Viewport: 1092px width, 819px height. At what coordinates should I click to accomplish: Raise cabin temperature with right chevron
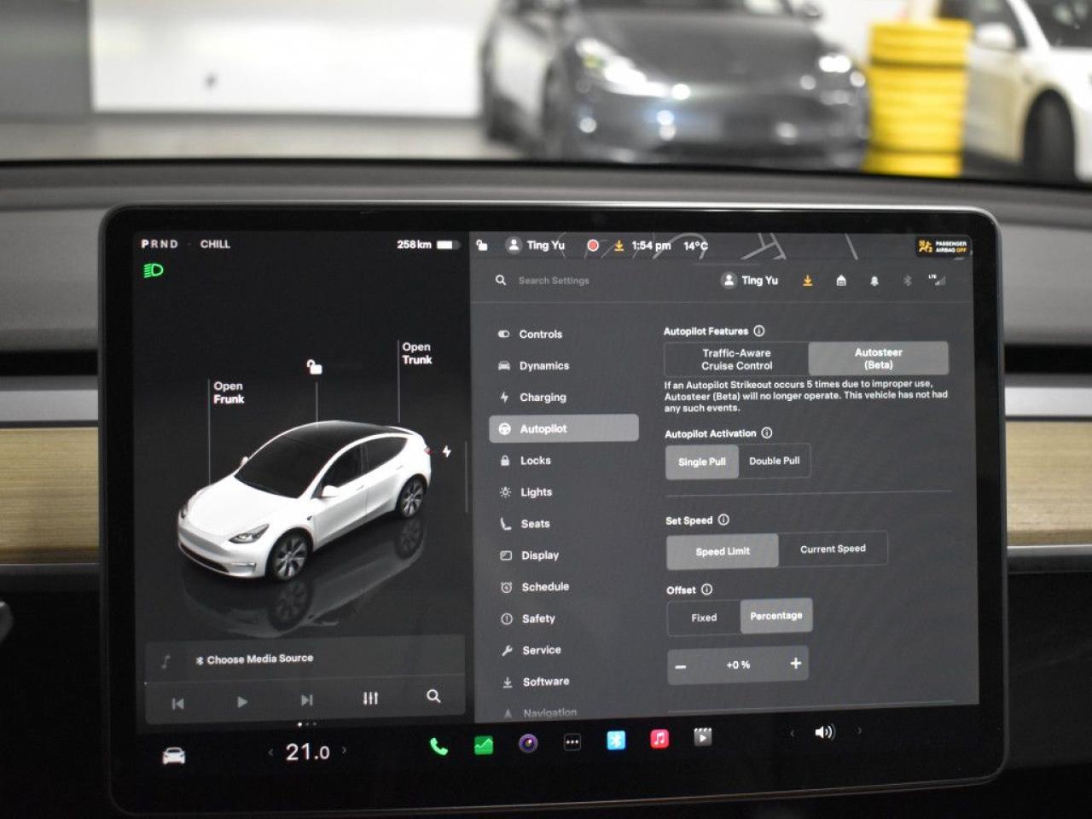tap(345, 750)
